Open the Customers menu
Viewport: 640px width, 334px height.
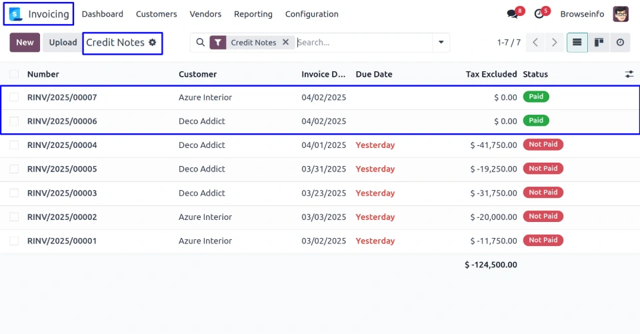pos(156,14)
